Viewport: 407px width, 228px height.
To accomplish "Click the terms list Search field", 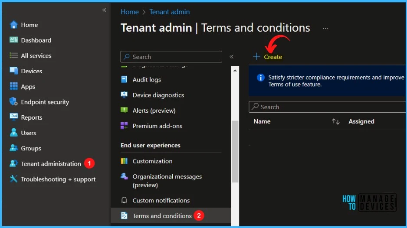I will pos(327,107).
